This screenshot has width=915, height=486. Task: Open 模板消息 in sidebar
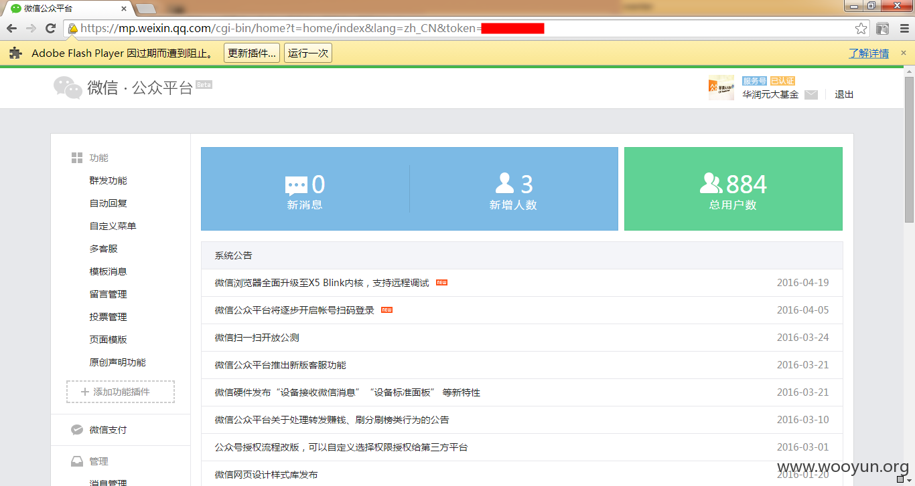109,271
